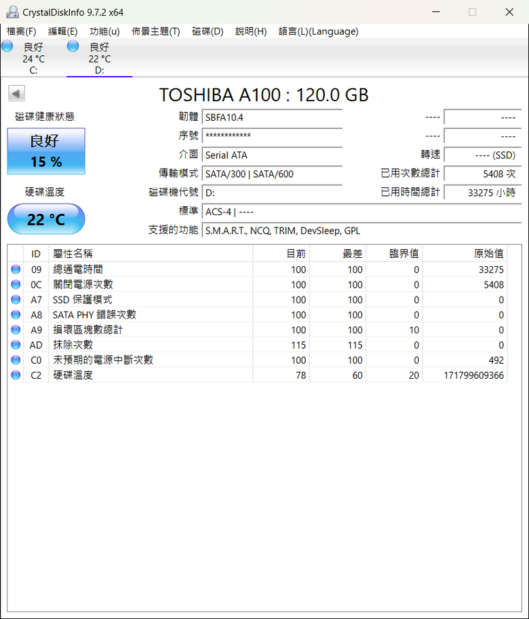Select the SSD 保護模式 attribute row

point(258,299)
